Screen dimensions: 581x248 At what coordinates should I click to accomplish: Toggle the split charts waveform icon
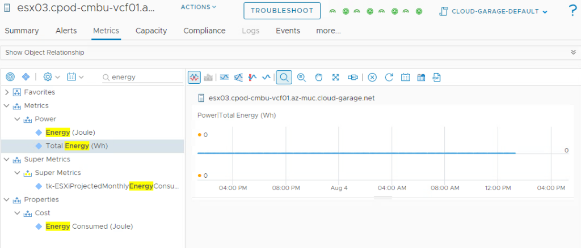coord(194,77)
